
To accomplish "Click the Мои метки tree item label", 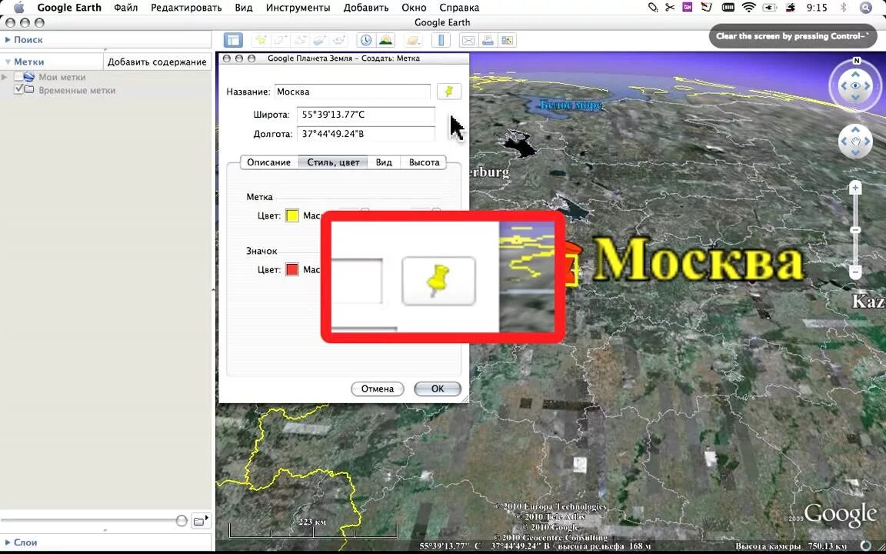I will pos(62,77).
